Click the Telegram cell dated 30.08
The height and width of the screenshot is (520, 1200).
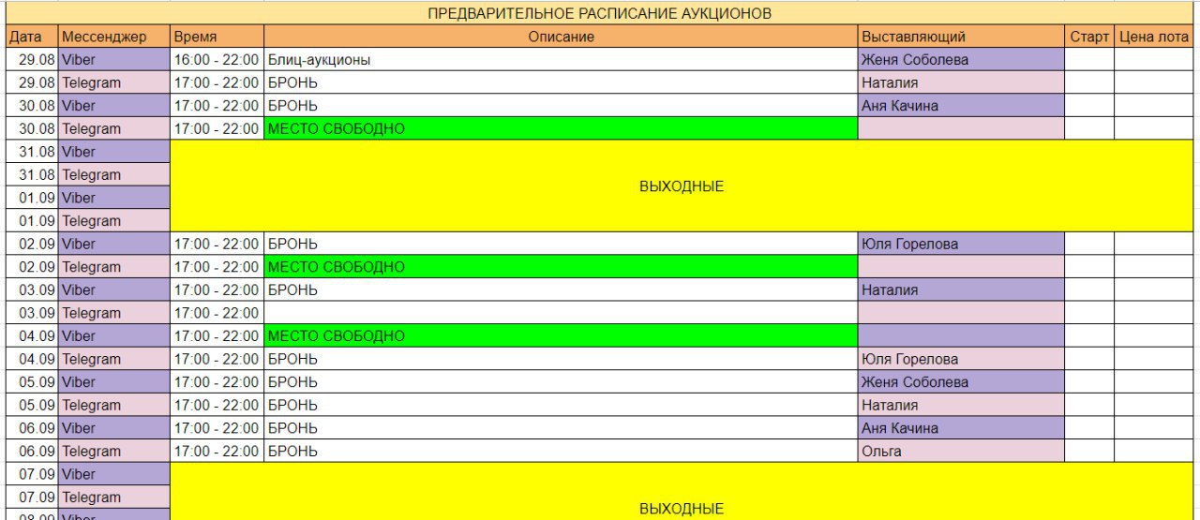coord(113,128)
